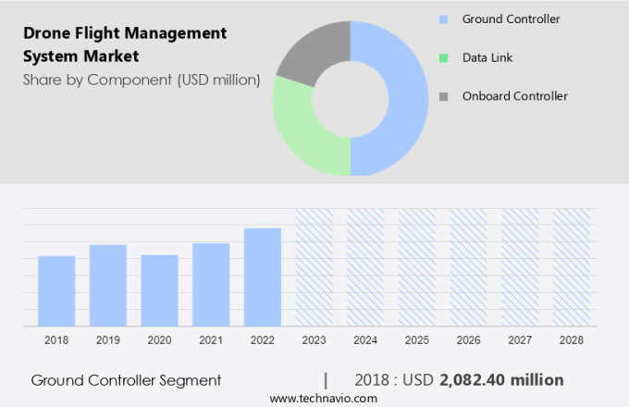The height and width of the screenshot is (407, 629).
Task: Click the hatched forecast bar above 2028
Action: (571, 266)
